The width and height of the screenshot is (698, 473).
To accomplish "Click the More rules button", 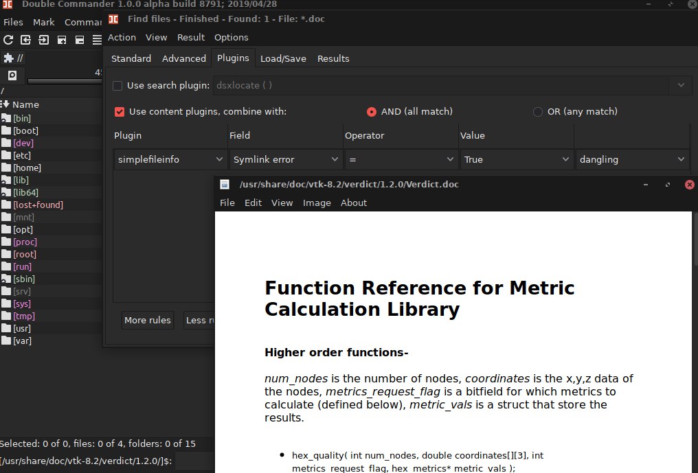I will [x=147, y=321].
